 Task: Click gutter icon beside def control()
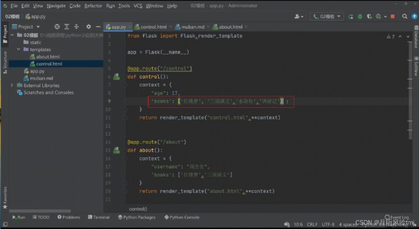(x=116, y=77)
